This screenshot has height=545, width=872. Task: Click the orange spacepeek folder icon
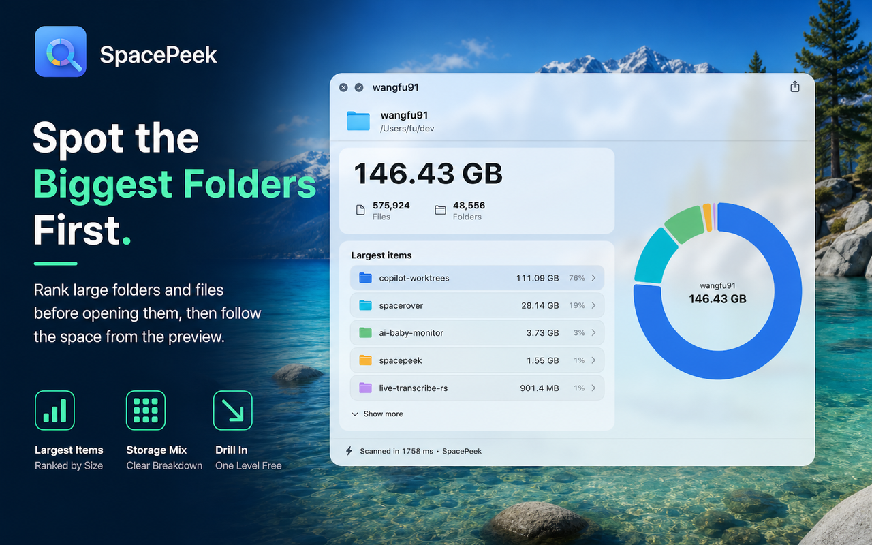coord(365,360)
